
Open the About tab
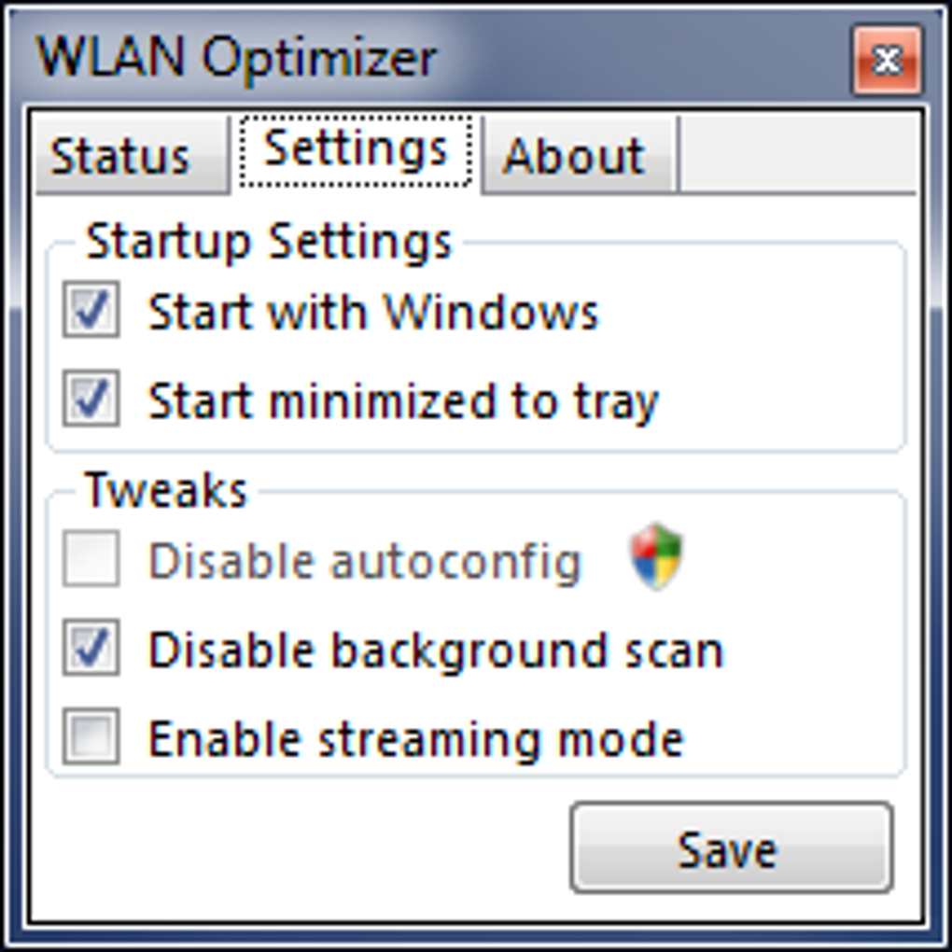click(x=580, y=156)
